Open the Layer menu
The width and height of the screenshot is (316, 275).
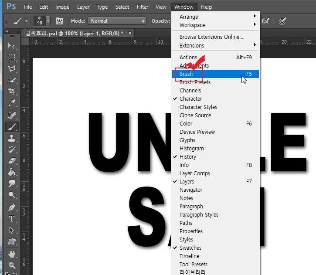click(x=83, y=7)
